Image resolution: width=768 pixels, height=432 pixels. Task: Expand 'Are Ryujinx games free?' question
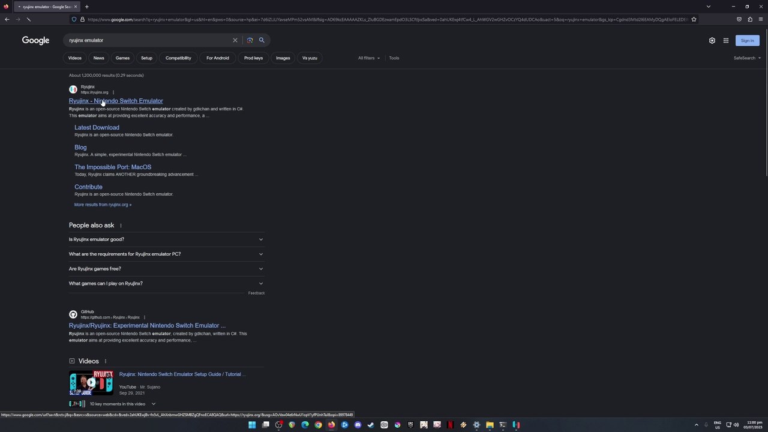tap(167, 269)
